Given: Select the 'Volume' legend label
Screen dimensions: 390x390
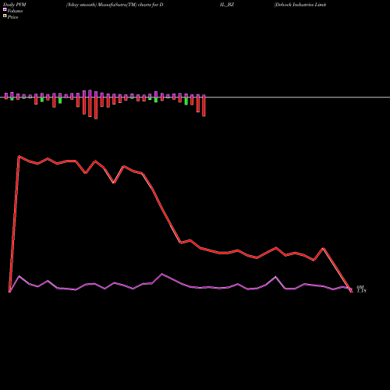Looking at the screenshot, I should 15,11.
